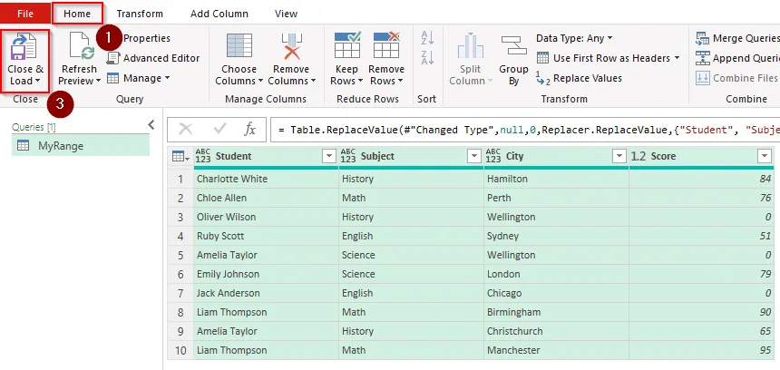
Task: Select the Emily Johnson cell
Action: coord(266,274)
